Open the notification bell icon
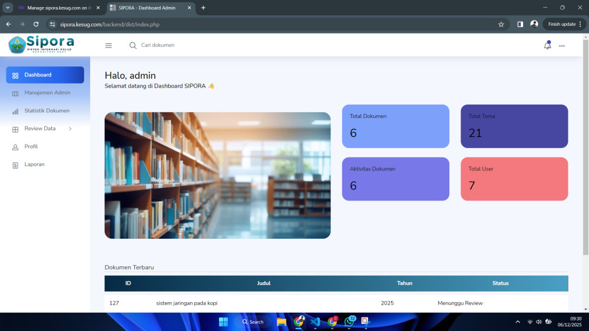589x331 pixels. click(547, 45)
